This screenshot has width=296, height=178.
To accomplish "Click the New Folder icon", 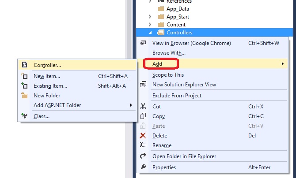I will point(24,96).
